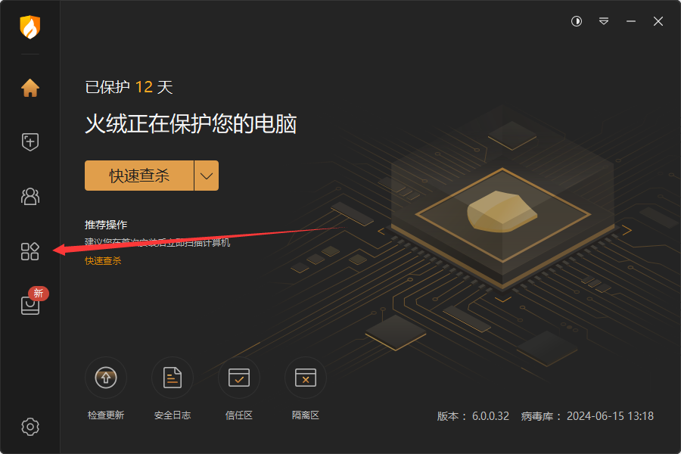
Task: Click the 快速查杀 link under 推荐操作
Action: [103, 260]
